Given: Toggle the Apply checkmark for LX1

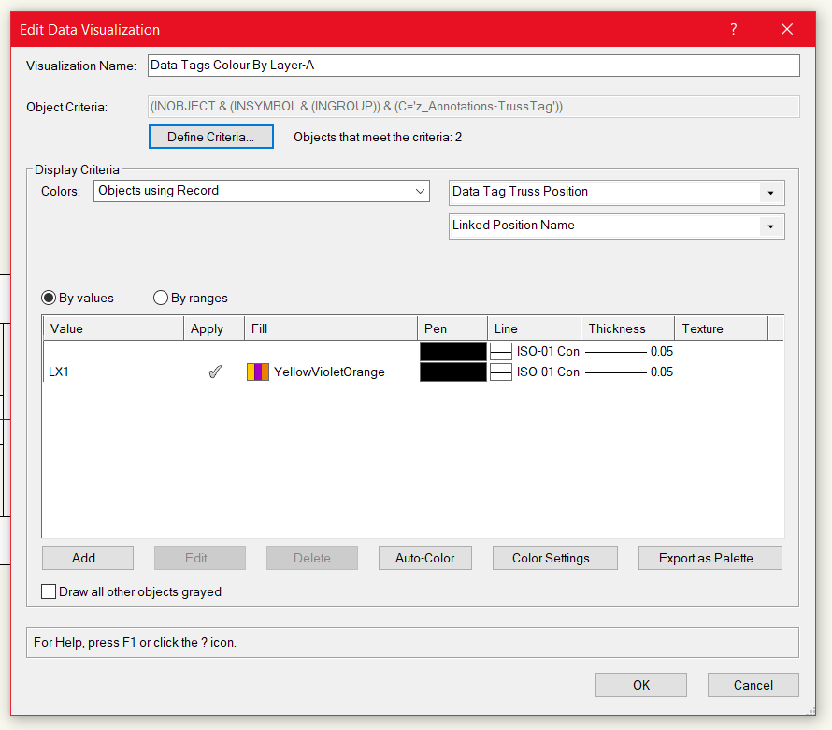Looking at the screenshot, I should click(215, 371).
